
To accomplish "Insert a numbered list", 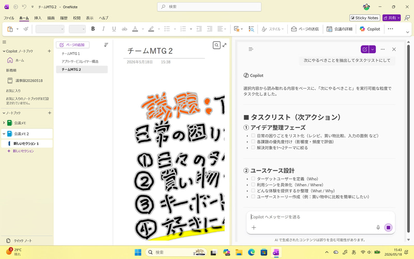I will tap(183, 29).
